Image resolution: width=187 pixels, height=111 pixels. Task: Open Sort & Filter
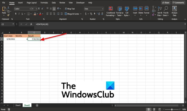(x=160, y=12)
